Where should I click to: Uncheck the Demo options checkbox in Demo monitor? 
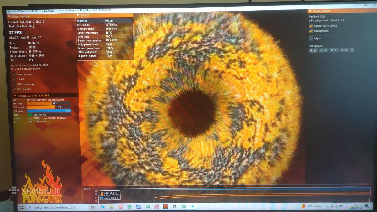(13, 75)
